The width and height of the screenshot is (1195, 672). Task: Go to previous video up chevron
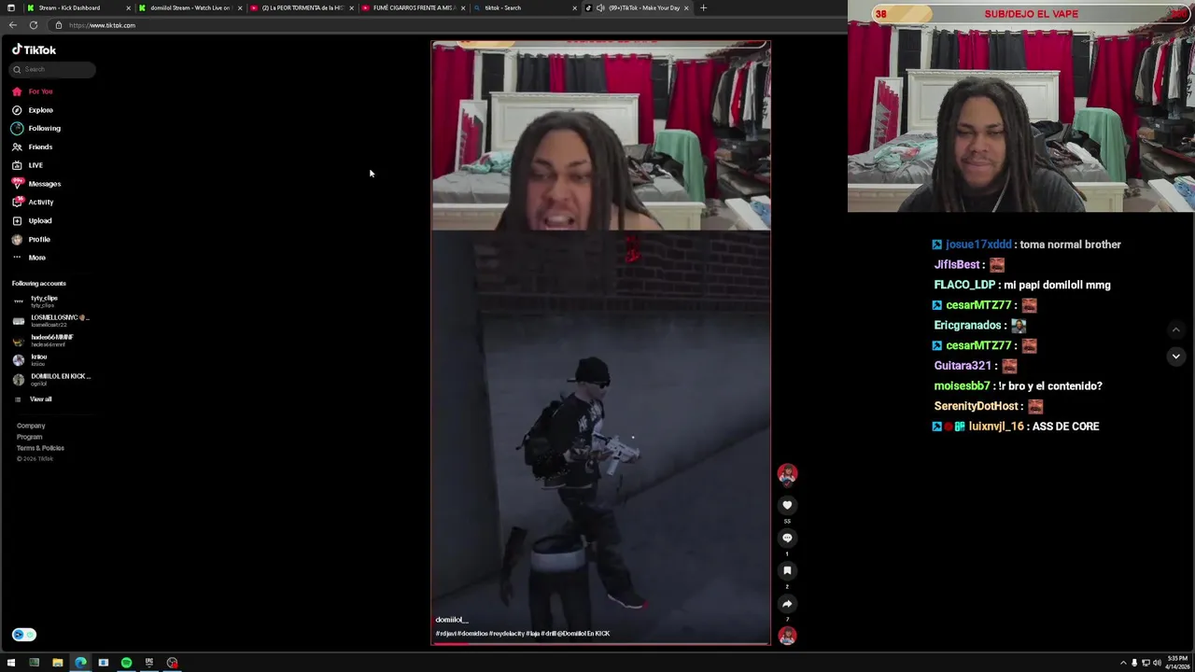1175,329
